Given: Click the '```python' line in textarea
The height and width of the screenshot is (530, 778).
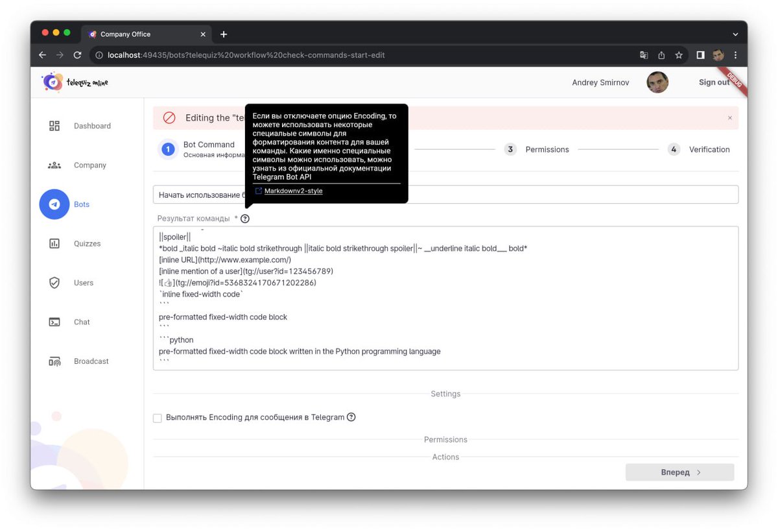Looking at the screenshot, I should (176, 340).
